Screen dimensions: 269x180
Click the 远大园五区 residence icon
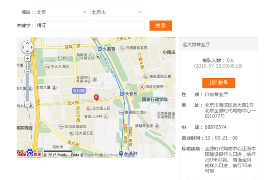tap(72, 133)
